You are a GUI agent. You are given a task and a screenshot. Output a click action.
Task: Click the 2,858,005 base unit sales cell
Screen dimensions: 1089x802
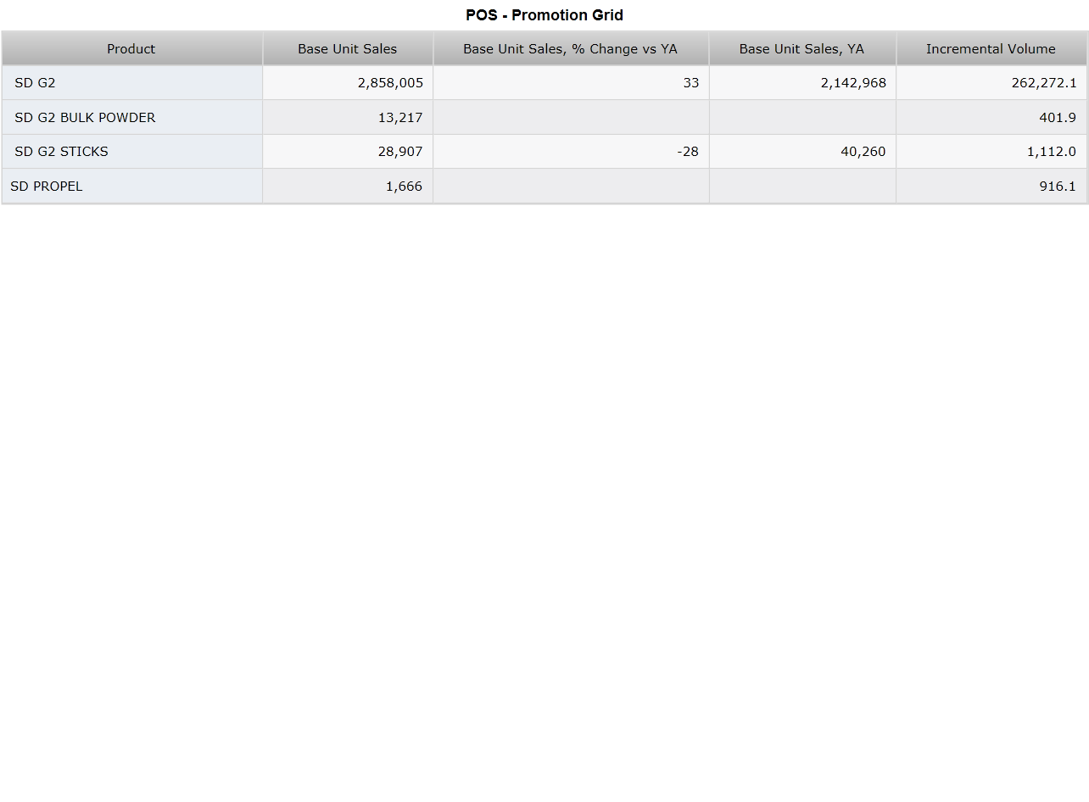click(348, 83)
